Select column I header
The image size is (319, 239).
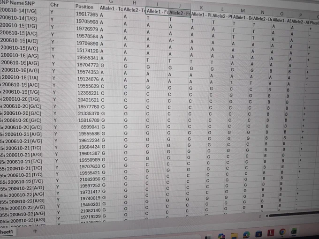click(x=157, y=4)
